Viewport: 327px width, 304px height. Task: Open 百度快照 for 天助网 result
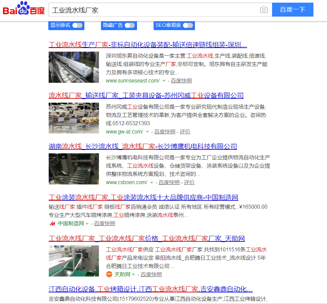click(151, 275)
